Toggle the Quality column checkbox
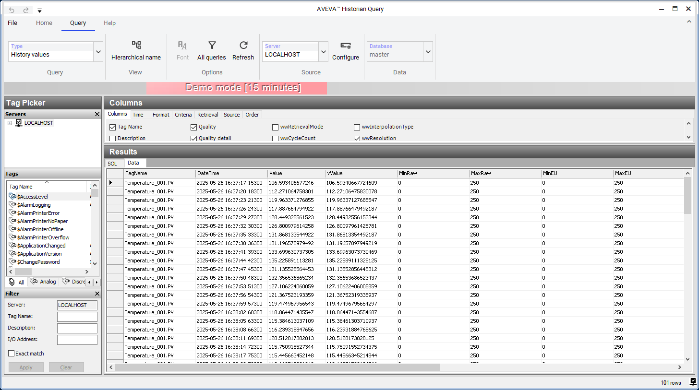The height and width of the screenshot is (390, 699). pos(194,127)
